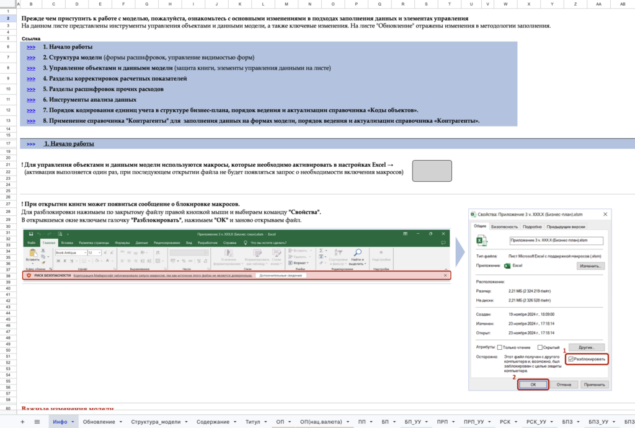Image resolution: width=635 pixels, height=428 pixels.
Task: Tick the Разблокировать checkbox
Action: [571, 359]
